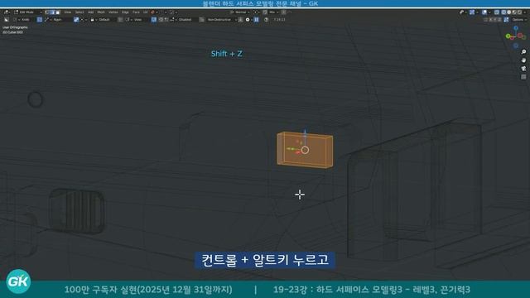Screen dimensions: 530x298
Task: Switch to vertex select mode
Action: pos(47,12)
